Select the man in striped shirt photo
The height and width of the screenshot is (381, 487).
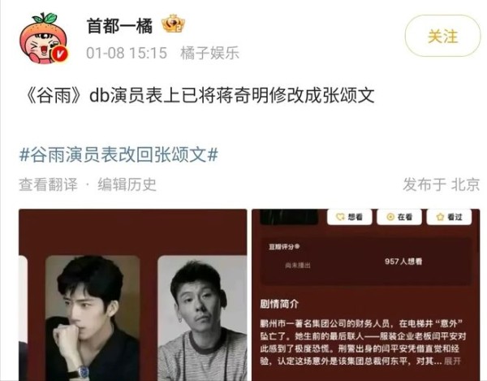point(202,318)
